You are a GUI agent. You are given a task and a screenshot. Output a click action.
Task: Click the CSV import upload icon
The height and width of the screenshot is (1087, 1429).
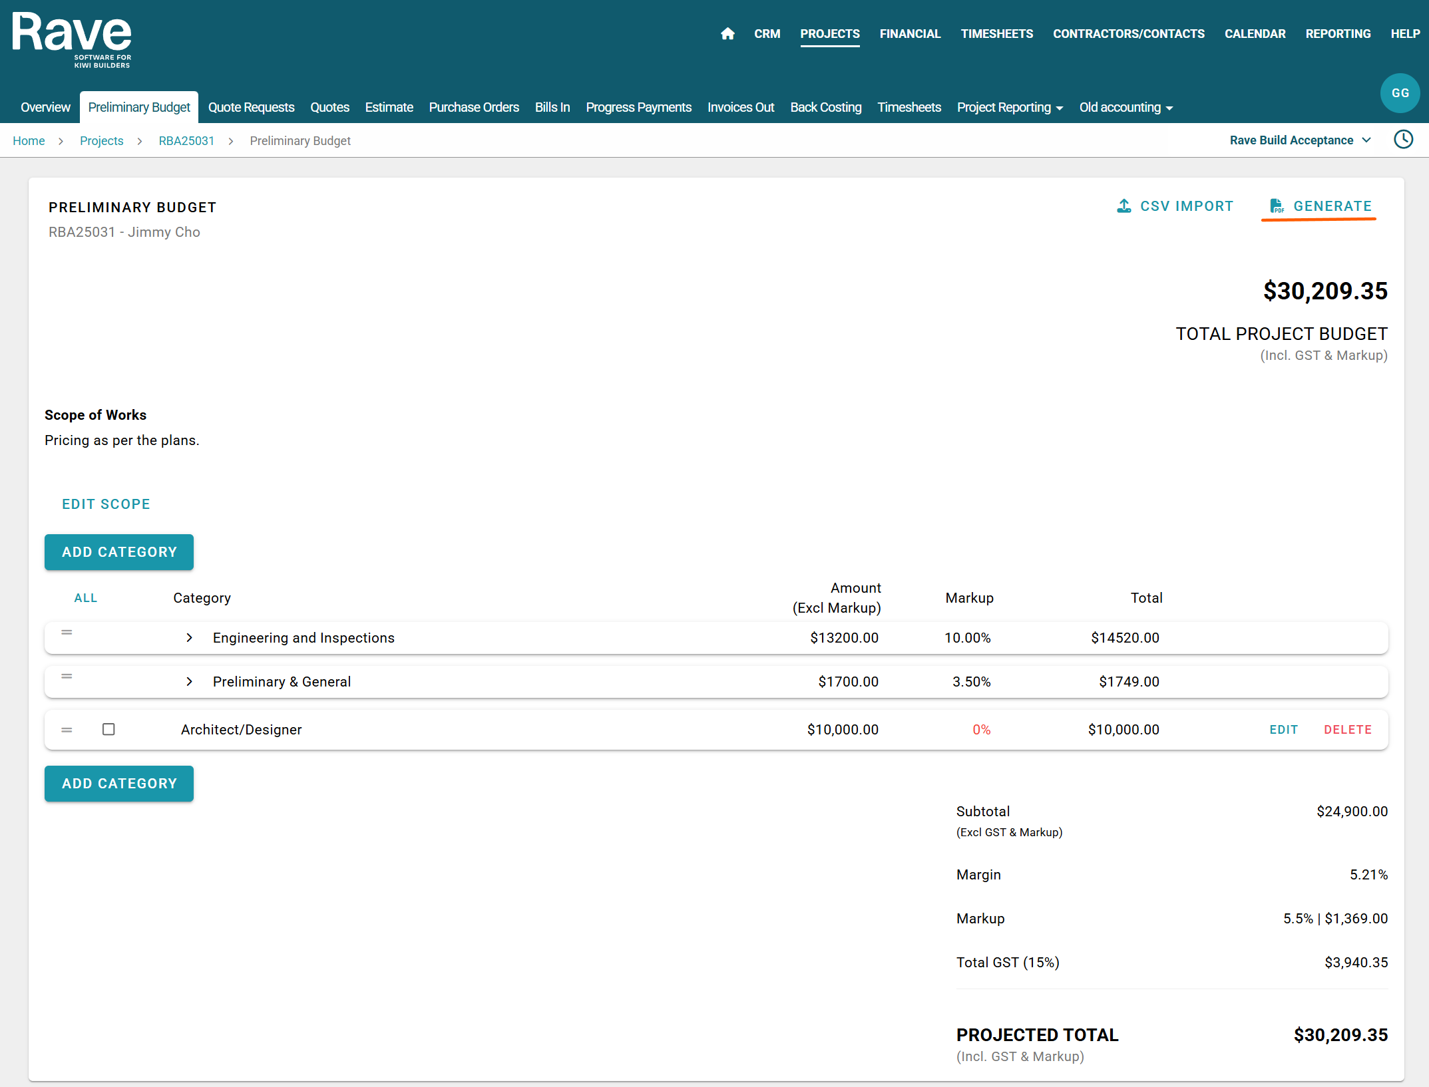tap(1123, 206)
